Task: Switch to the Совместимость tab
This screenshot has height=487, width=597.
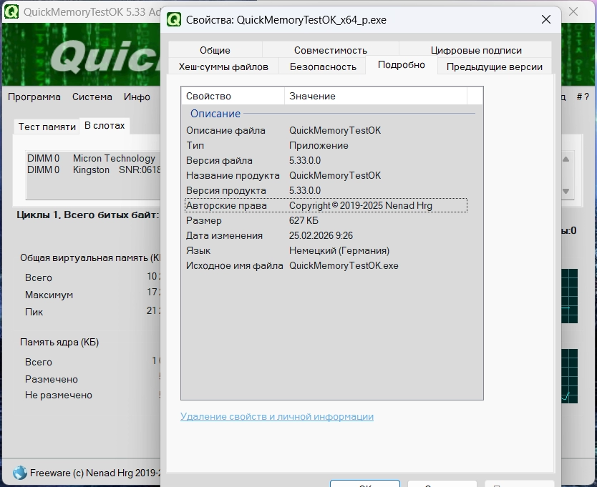Action: (x=331, y=50)
